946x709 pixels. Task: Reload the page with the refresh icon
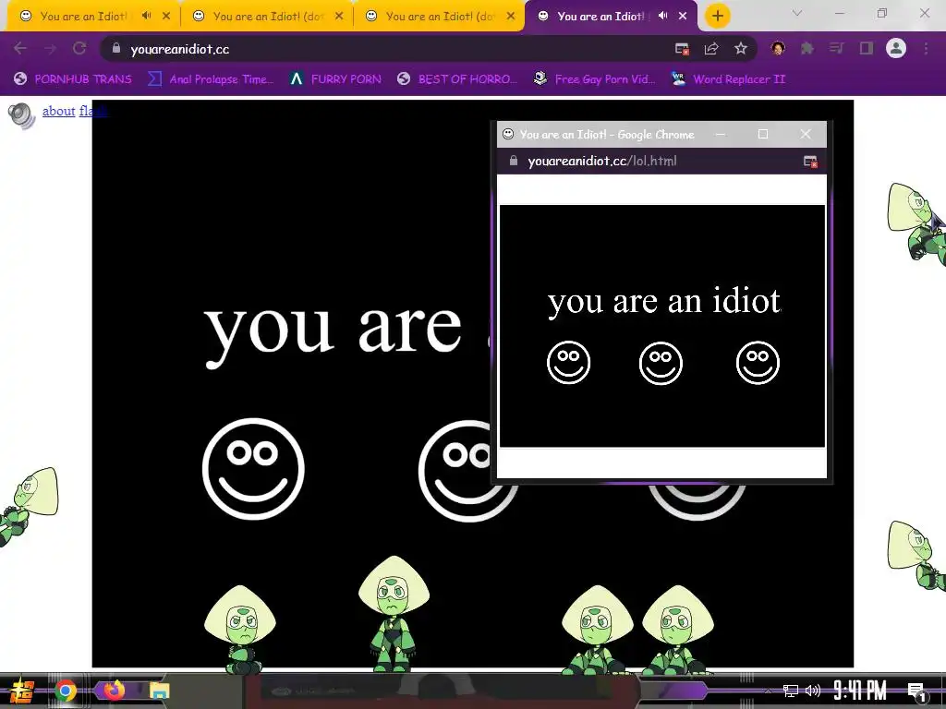point(79,48)
